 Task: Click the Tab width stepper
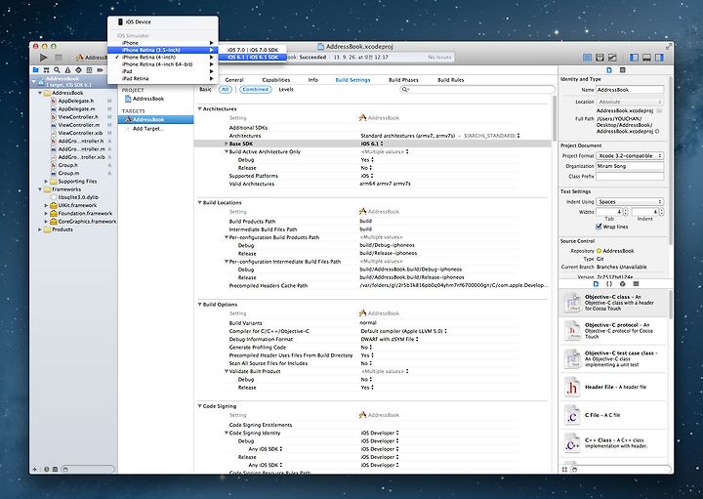(626, 212)
